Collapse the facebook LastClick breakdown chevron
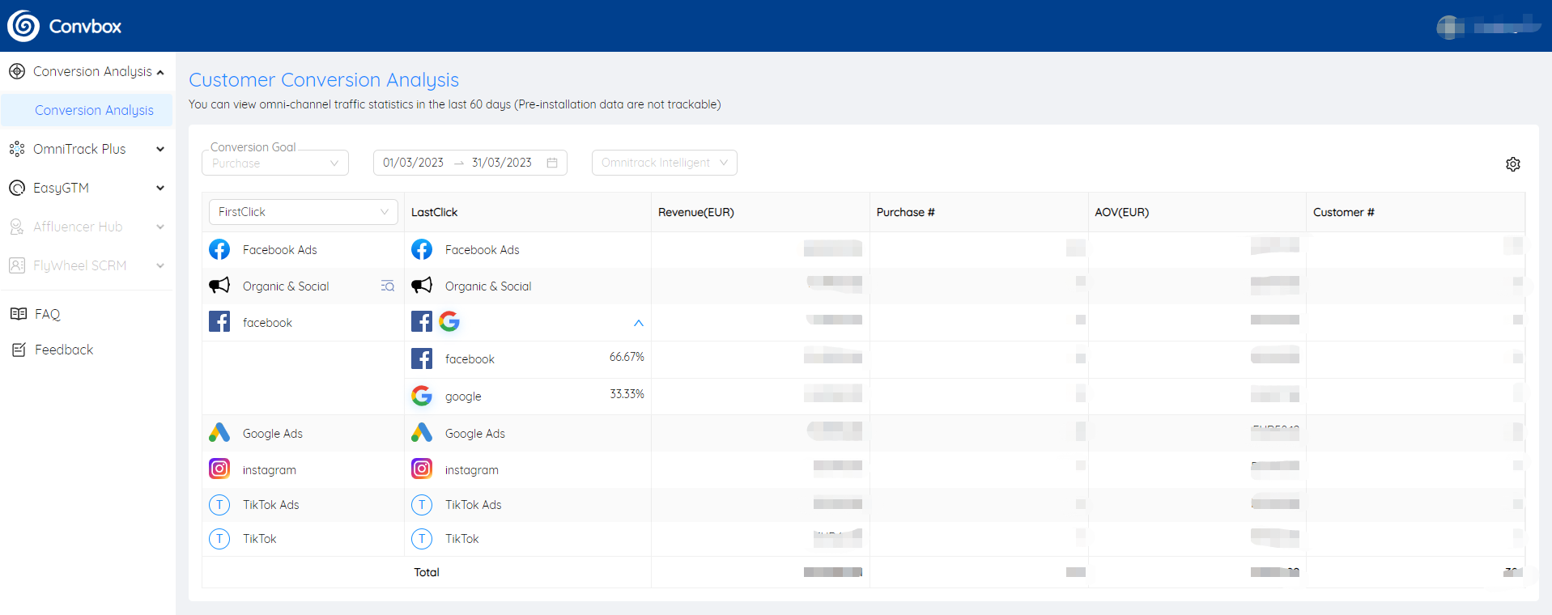This screenshot has width=1552, height=615. click(x=639, y=323)
